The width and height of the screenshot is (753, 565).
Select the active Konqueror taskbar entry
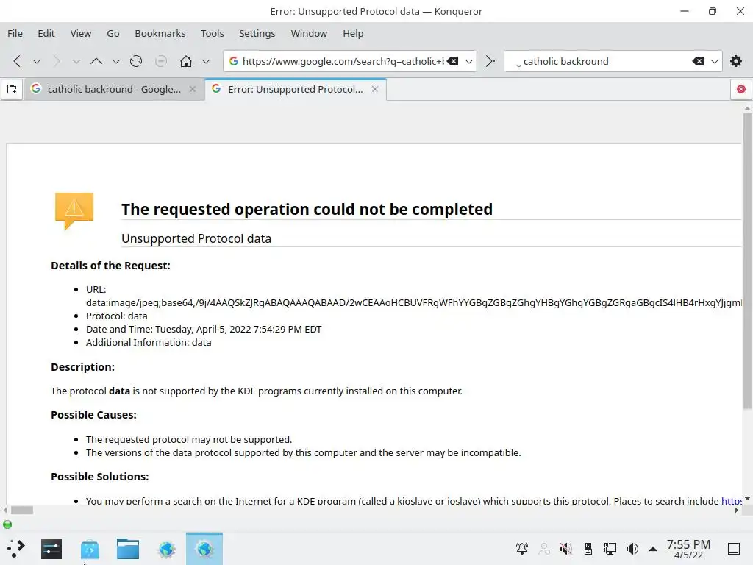coord(204,549)
